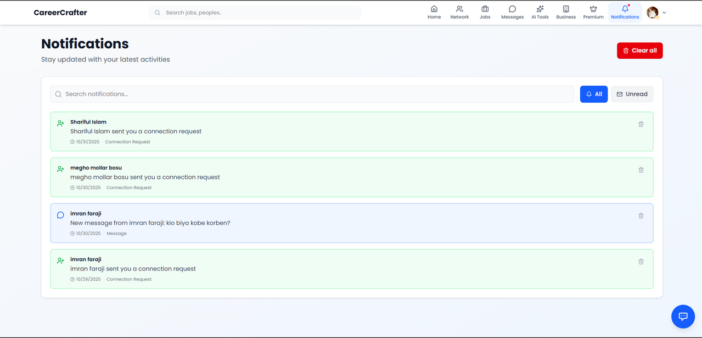Click the red Clear all button
Screen dimensions: 702x338
[x=639, y=50]
